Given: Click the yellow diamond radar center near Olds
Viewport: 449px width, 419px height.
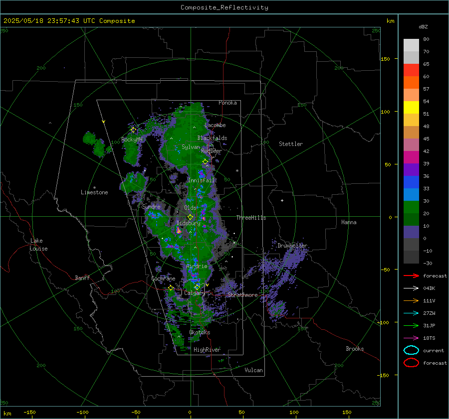Looking at the screenshot, I should [x=190, y=217].
